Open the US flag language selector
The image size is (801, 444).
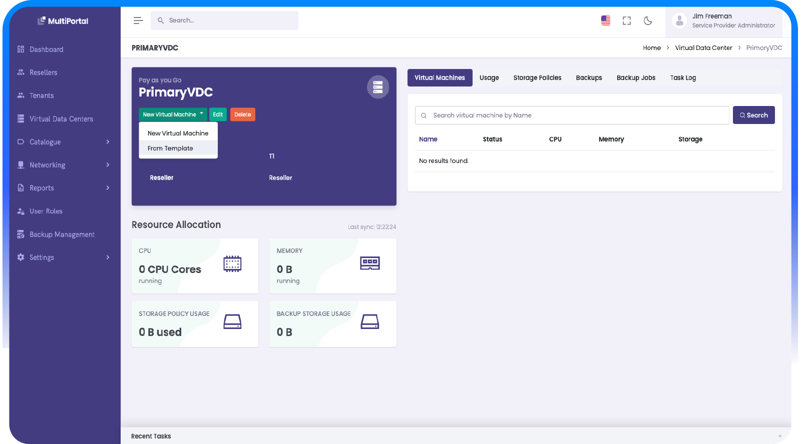606,20
